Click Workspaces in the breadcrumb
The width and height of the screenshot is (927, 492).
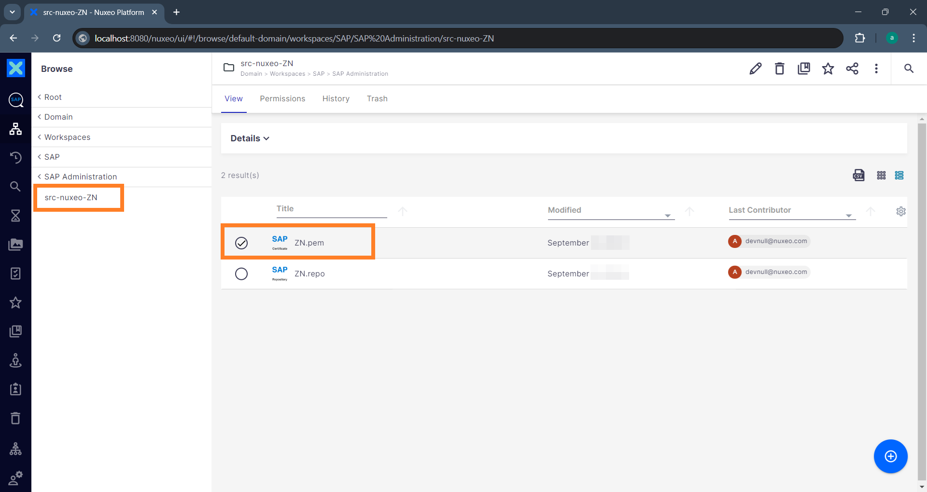pyautogui.click(x=287, y=74)
